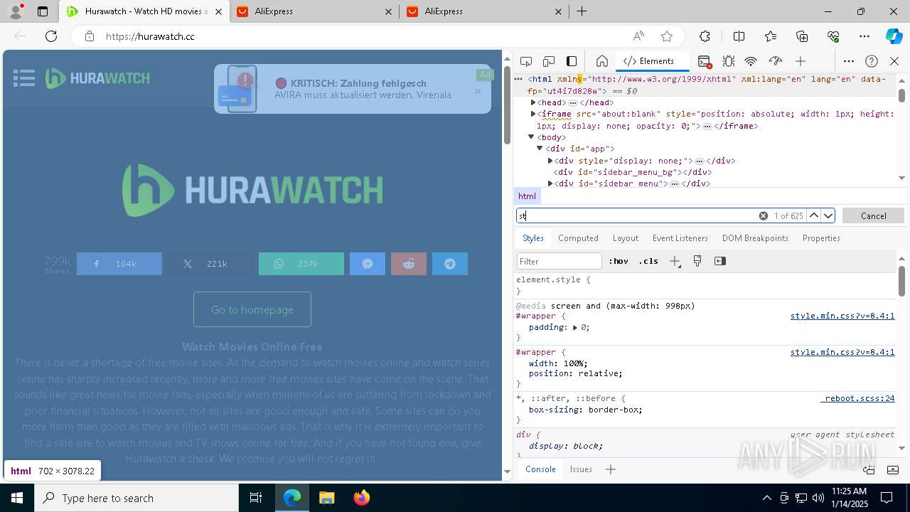The width and height of the screenshot is (910, 512).
Task: Open Event Listeners tab
Action: 680,238
